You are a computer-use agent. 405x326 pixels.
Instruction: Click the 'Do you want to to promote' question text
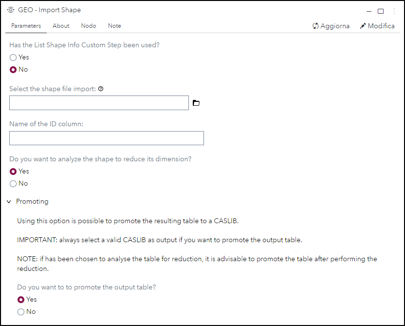coord(87,287)
